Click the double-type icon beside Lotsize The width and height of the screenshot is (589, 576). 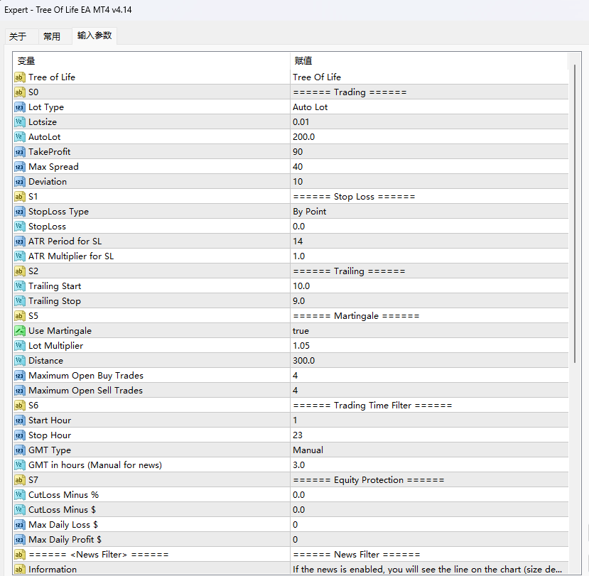click(19, 122)
